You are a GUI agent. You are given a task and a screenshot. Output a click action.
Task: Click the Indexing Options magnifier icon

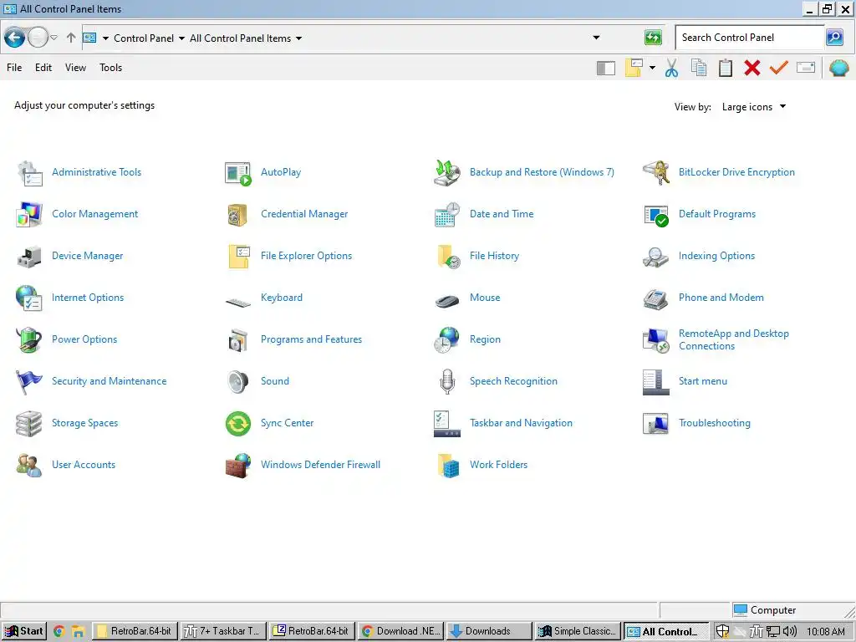656,256
